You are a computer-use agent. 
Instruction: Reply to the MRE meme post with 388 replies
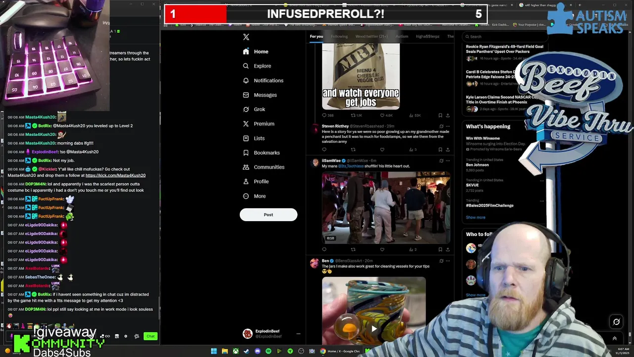327,116
